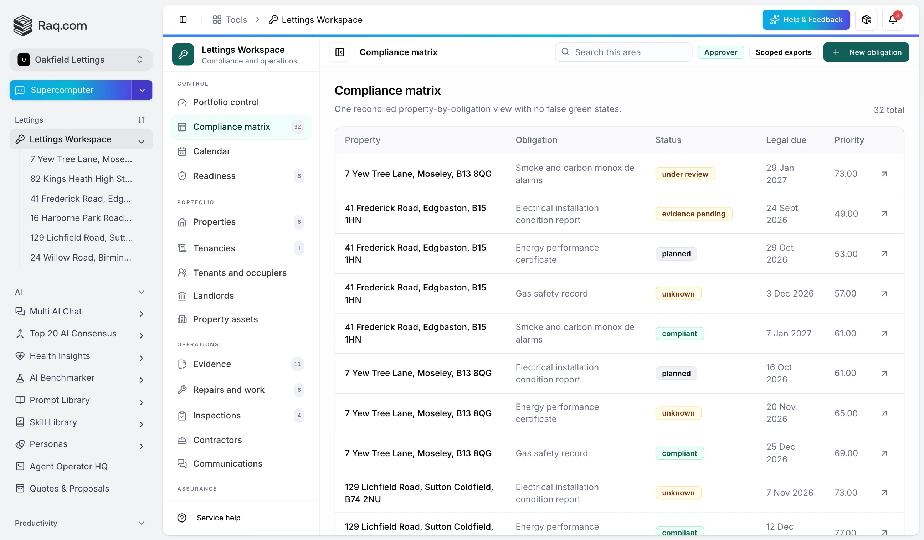Open row arrow for 129 Lichfield Road electrical report
The width and height of the screenshot is (924, 540).
(x=884, y=493)
